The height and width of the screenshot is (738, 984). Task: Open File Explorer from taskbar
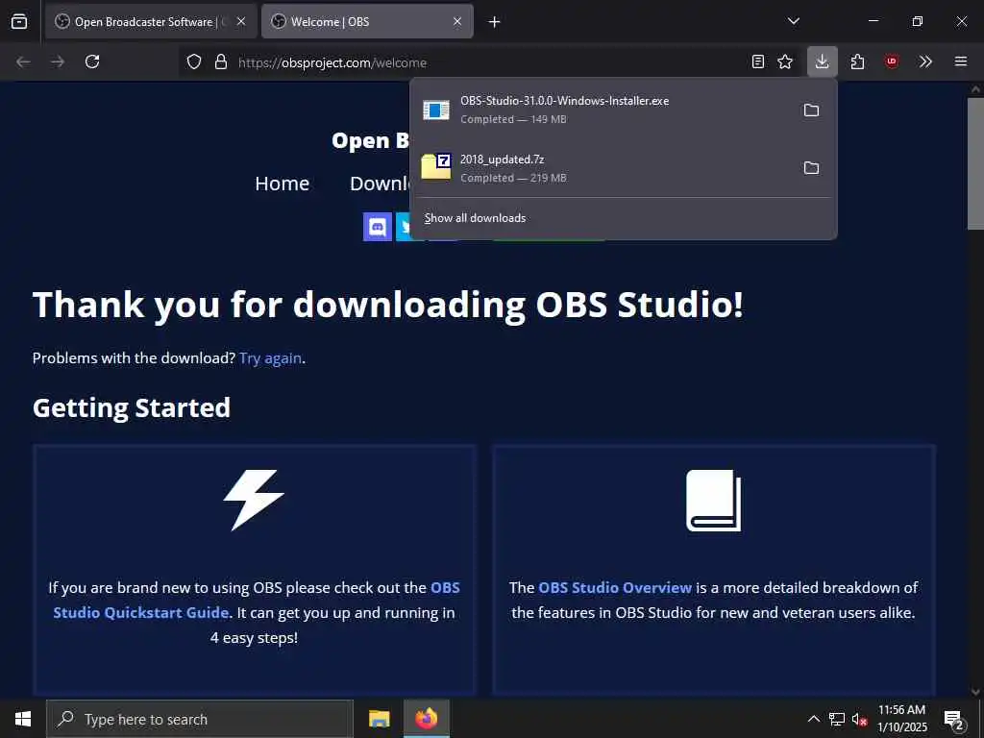tap(379, 719)
